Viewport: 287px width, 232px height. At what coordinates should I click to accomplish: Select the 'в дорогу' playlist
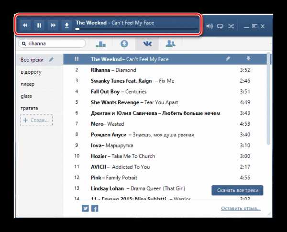[31, 72]
